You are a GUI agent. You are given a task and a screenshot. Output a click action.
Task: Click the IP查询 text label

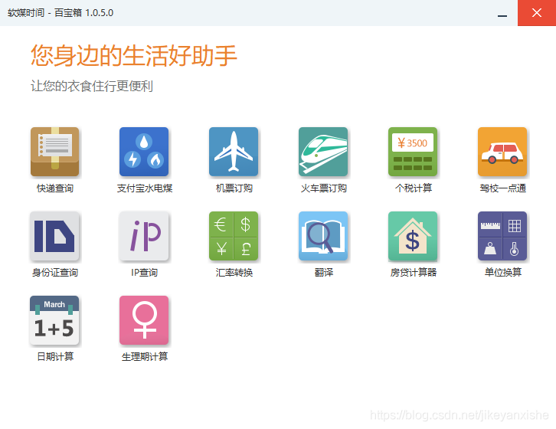[144, 273]
